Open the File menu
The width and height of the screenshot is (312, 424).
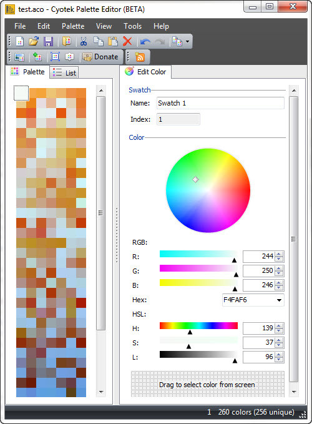click(x=20, y=26)
